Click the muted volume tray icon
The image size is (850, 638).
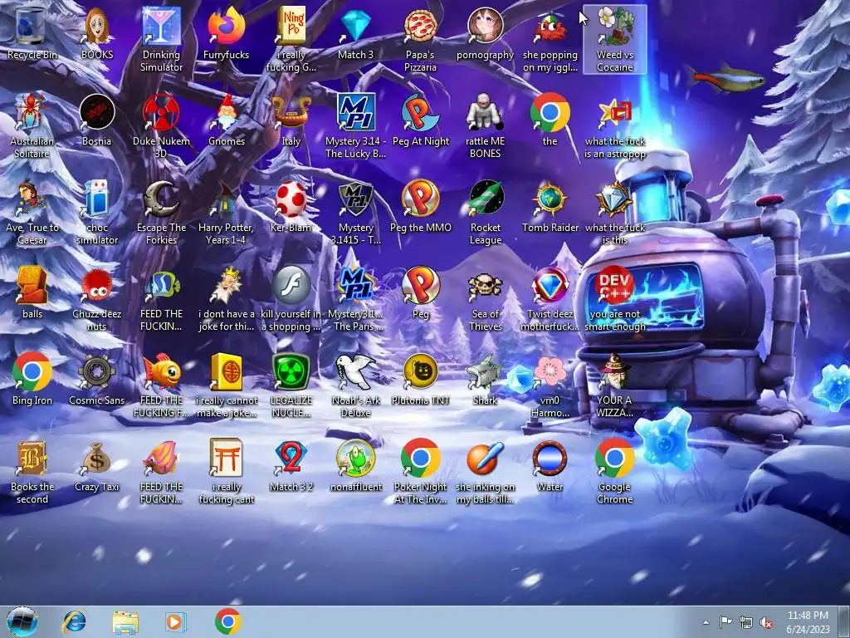point(766,622)
